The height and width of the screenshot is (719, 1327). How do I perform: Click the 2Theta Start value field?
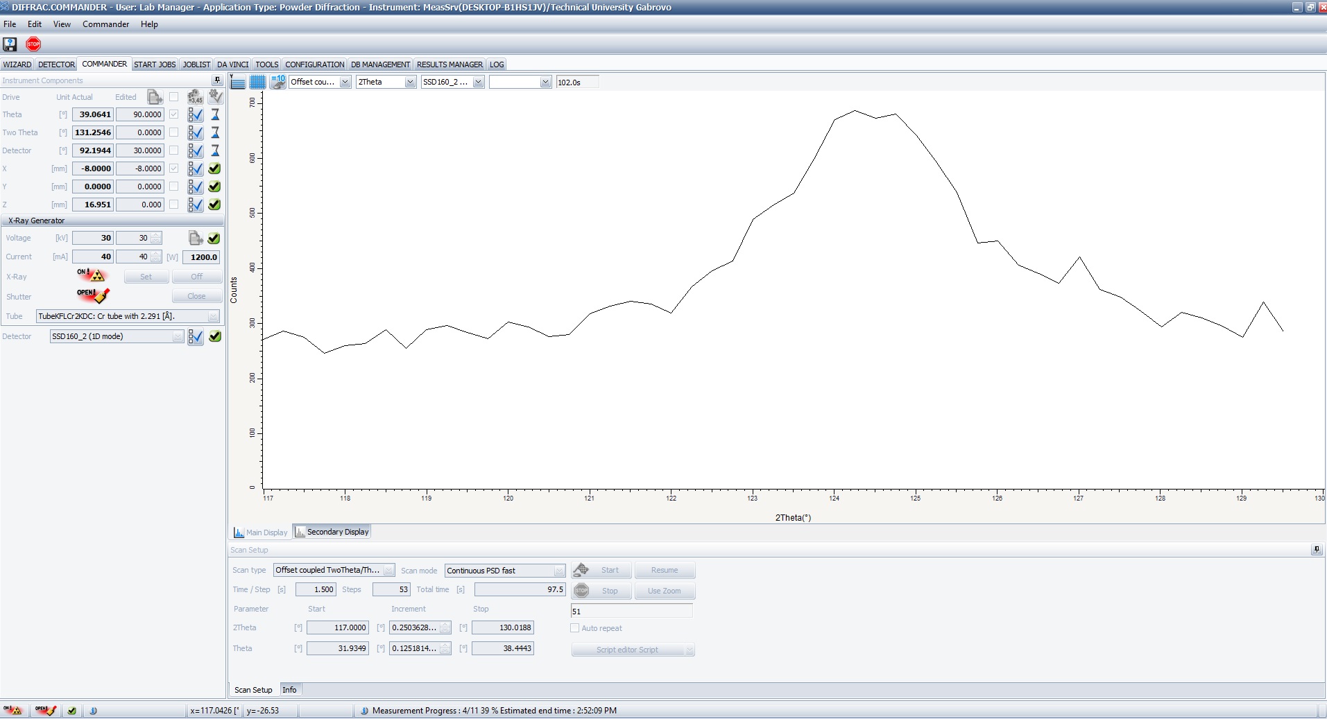tap(337, 627)
